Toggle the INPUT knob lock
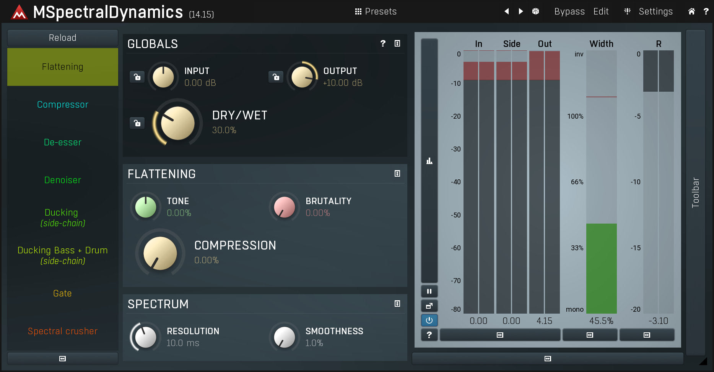714x372 pixels. (137, 77)
